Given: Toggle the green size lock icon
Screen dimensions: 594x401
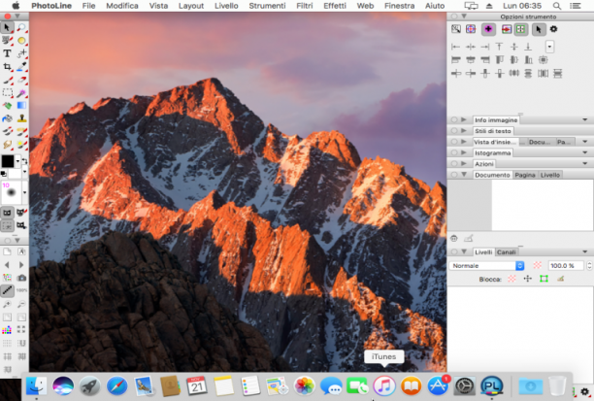Looking at the screenshot, I should 544,279.
